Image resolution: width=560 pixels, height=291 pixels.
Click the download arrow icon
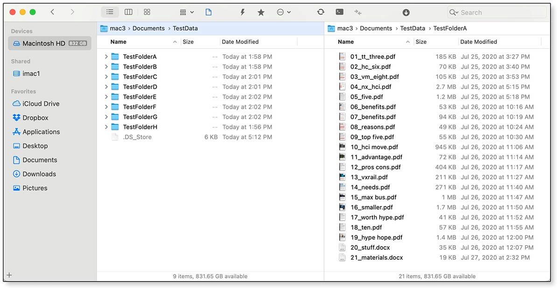(406, 12)
